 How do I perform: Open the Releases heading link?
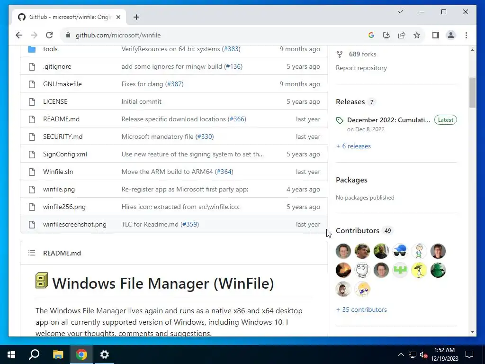(x=350, y=102)
